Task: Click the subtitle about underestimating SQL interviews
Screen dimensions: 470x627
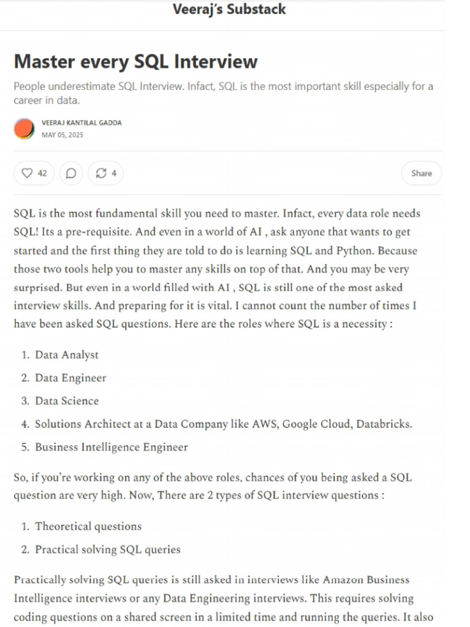Action: (x=223, y=92)
